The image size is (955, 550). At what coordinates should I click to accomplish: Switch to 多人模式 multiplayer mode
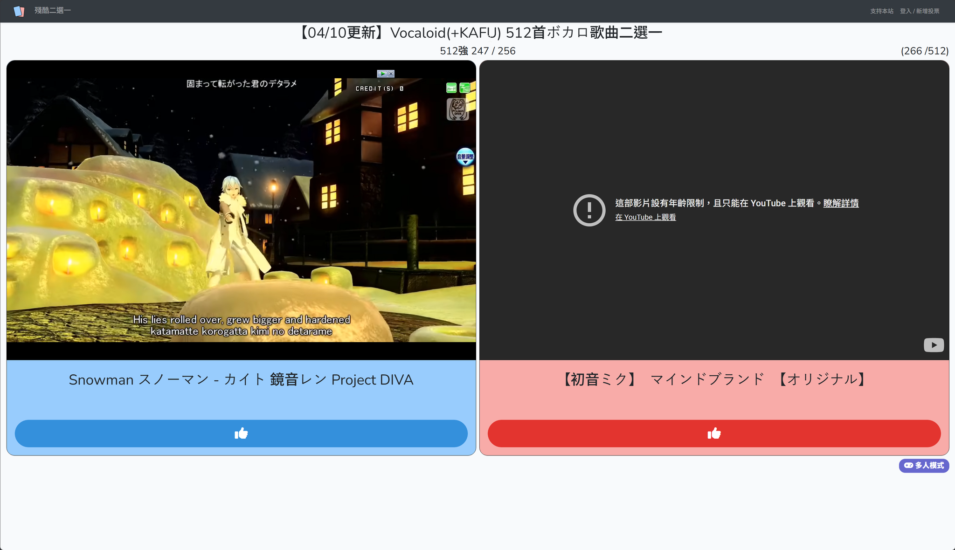(924, 465)
